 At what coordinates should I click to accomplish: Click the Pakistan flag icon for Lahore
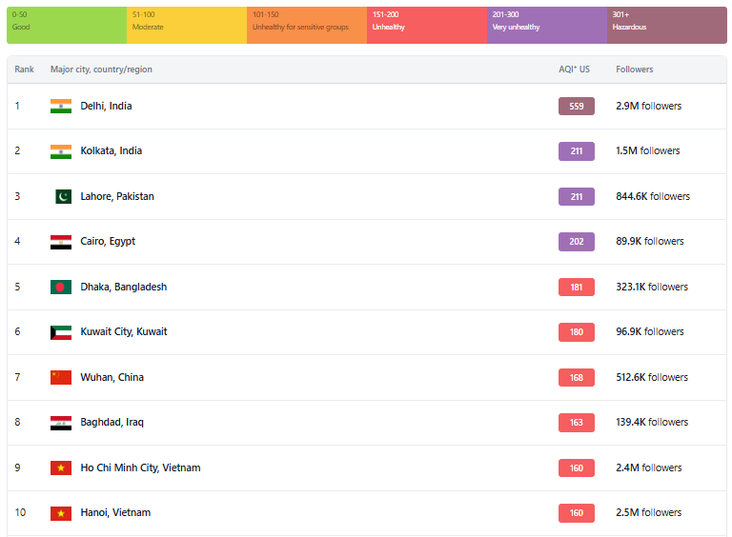(62, 196)
